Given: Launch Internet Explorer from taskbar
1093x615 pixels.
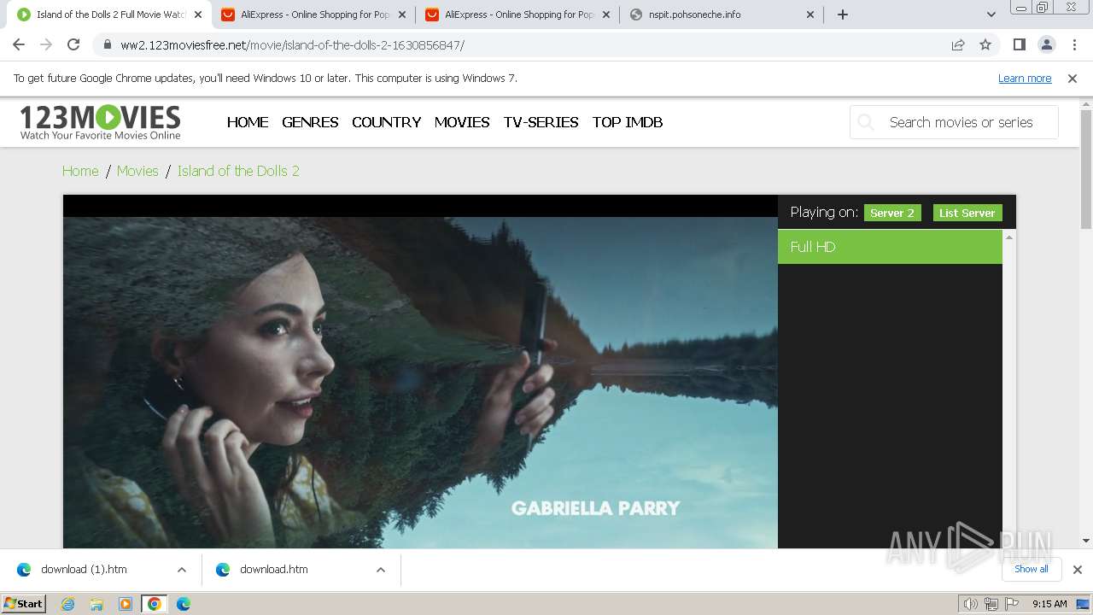Looking at the screenshot, I should click(x=68, y=604).
